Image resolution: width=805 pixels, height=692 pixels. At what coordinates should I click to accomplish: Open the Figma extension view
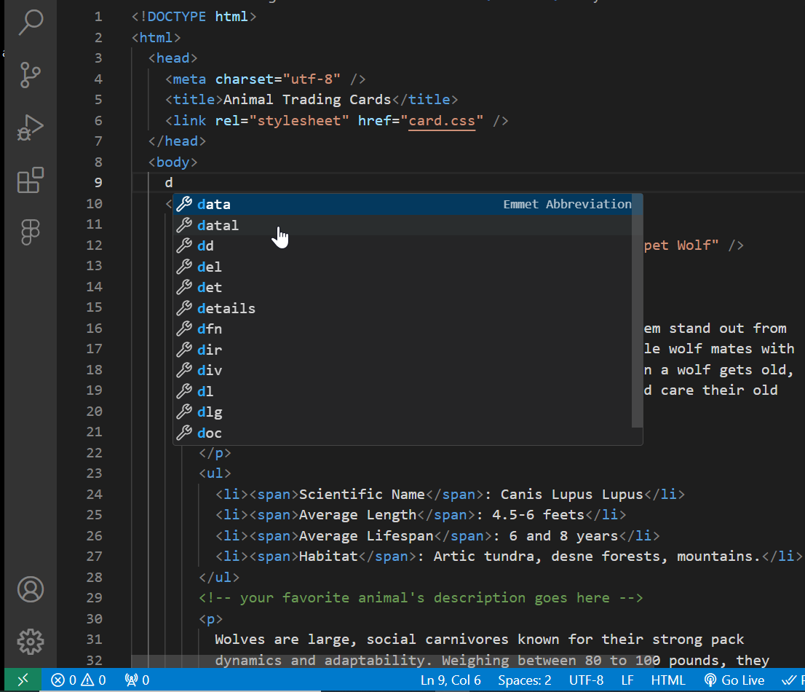point(31,232)
